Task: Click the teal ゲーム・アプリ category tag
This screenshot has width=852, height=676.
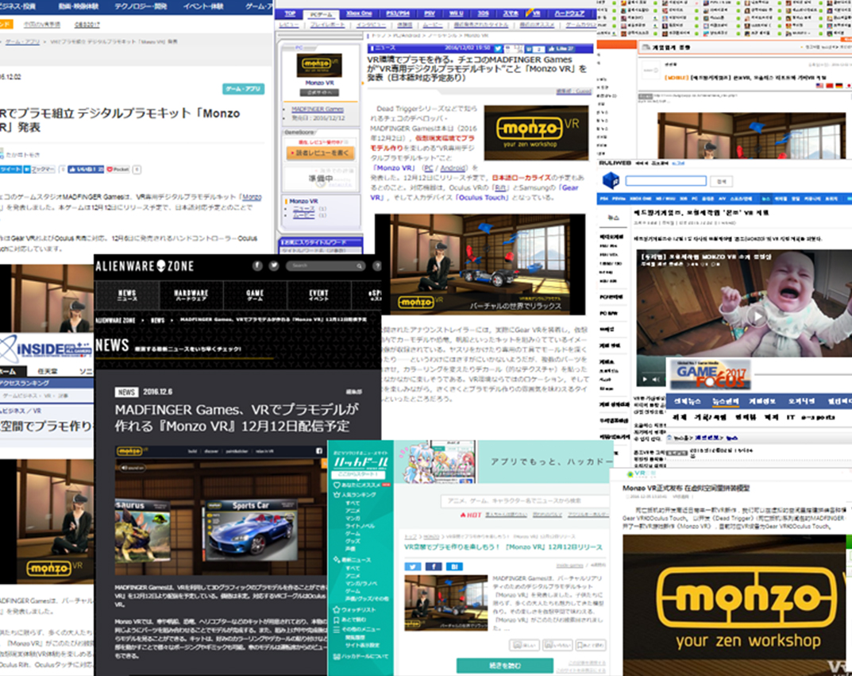Action: (244, 89)
